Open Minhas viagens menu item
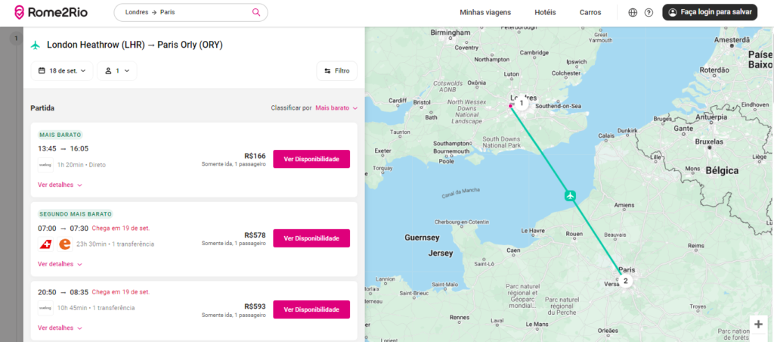 pos(485,12)
